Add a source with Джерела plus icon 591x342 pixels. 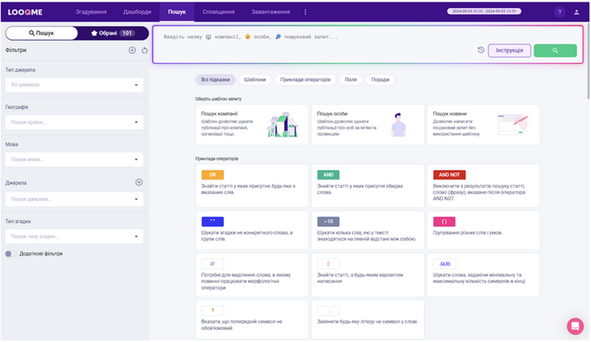pos(139,182)
